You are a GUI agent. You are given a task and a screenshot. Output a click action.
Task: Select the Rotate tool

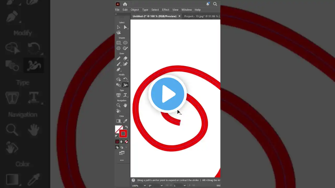pos(125,79)
